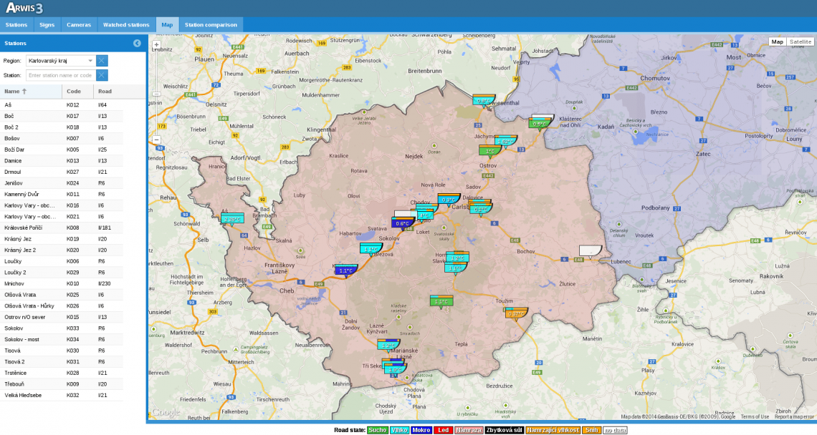The image size is (817, 435).
Task: Click Report a map error link
Action: (x=794, y=417)
